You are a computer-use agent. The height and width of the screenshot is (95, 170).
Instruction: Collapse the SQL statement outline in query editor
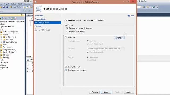[30, 21]
